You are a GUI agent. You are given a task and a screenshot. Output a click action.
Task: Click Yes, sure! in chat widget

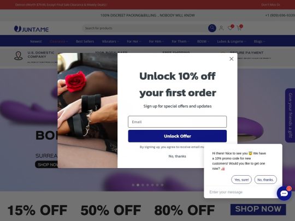click(x=241, y=180)
